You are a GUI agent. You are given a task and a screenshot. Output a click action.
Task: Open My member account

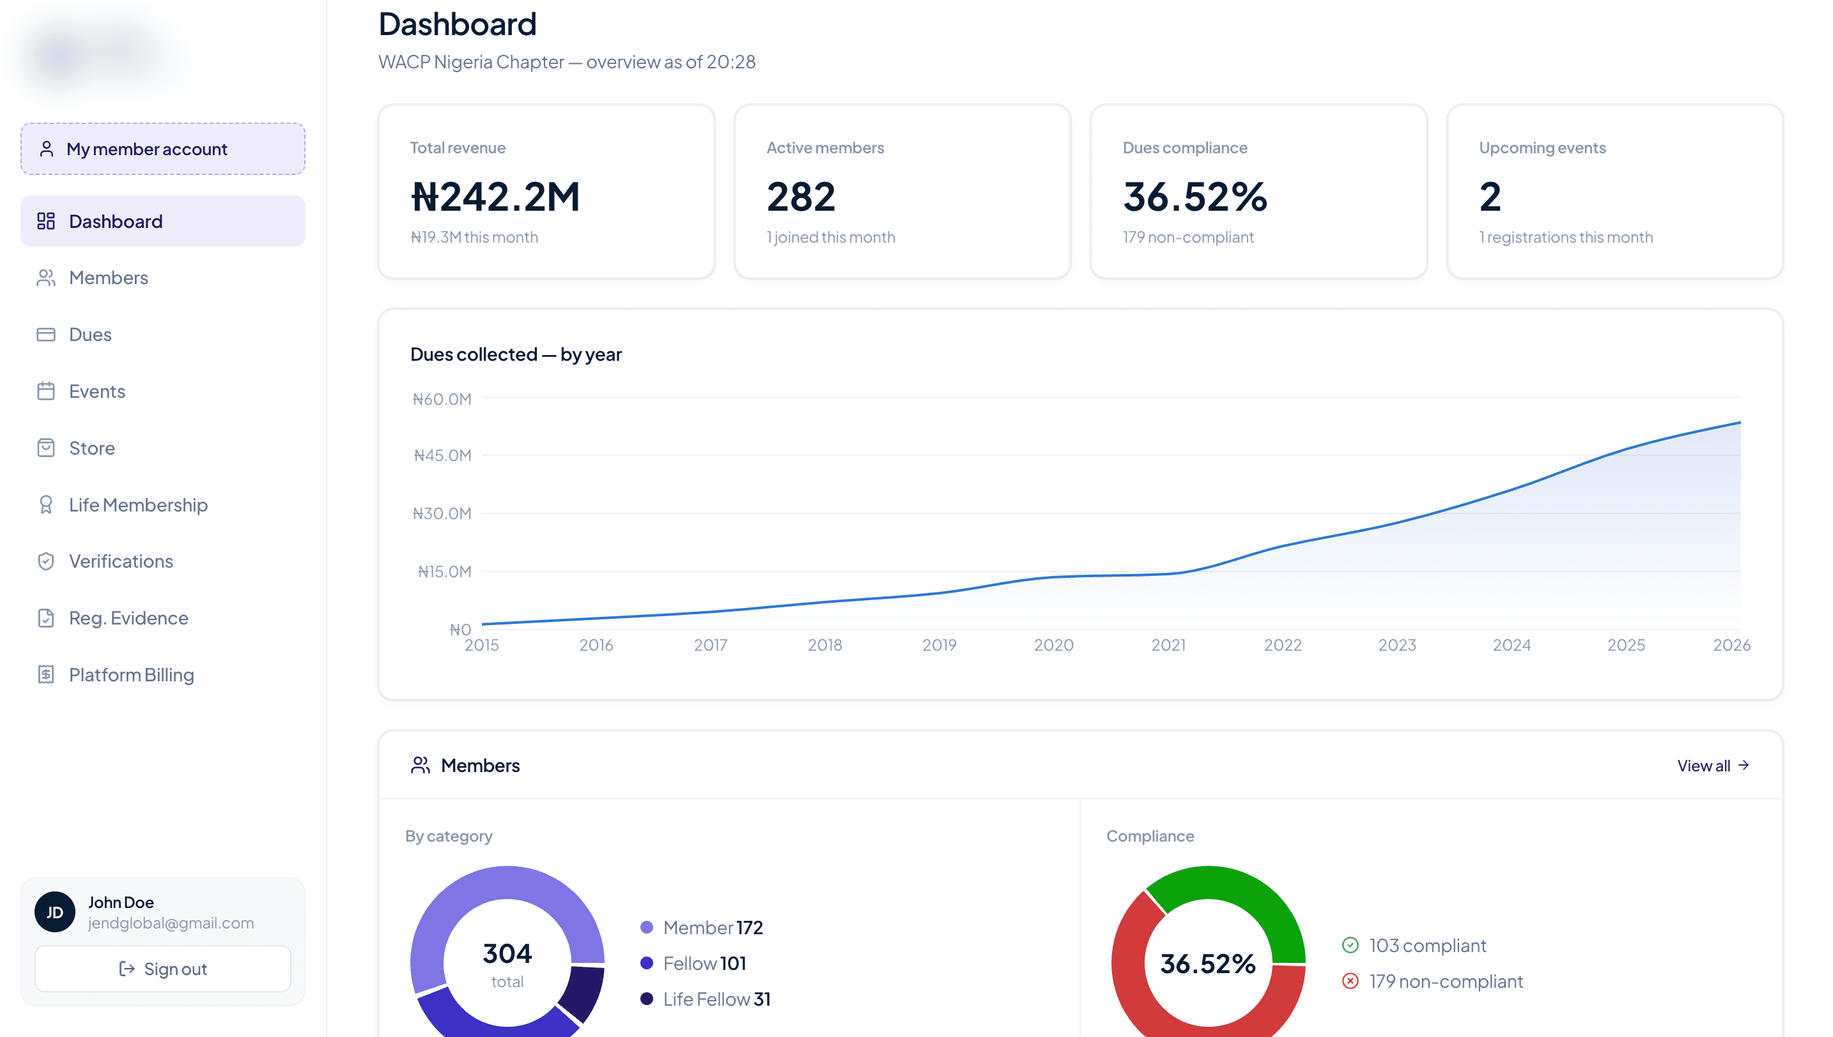click(x=163, y=149)
